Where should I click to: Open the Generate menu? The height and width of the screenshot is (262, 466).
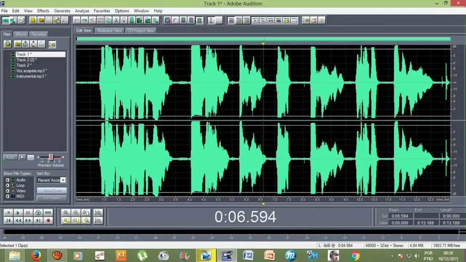62,11
